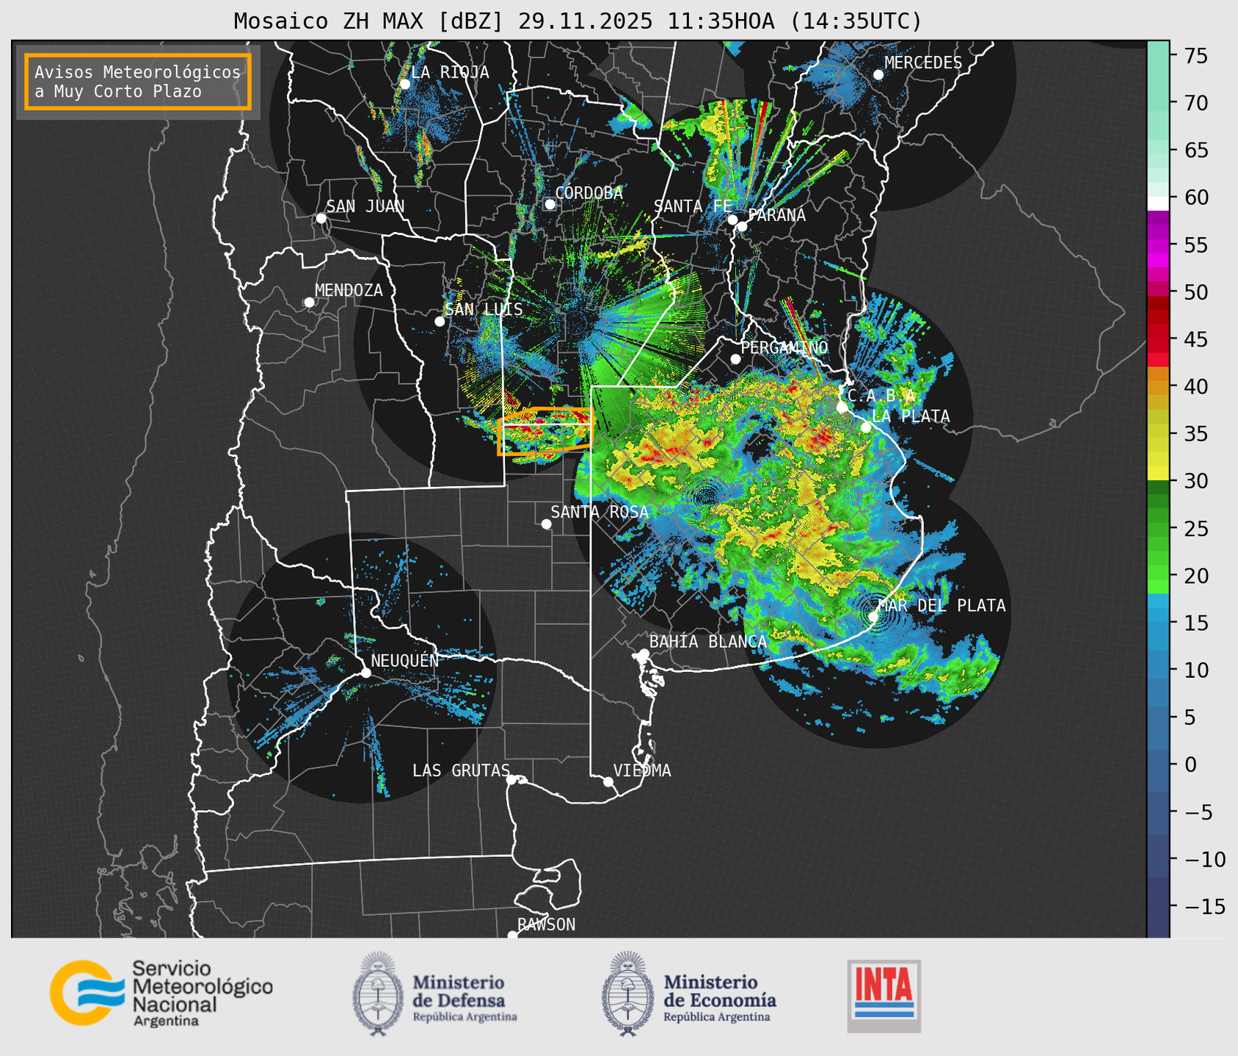Click the MENDOZA city marker
The width and height of the screenshot is (1238, 1056).
coord(309,303)
